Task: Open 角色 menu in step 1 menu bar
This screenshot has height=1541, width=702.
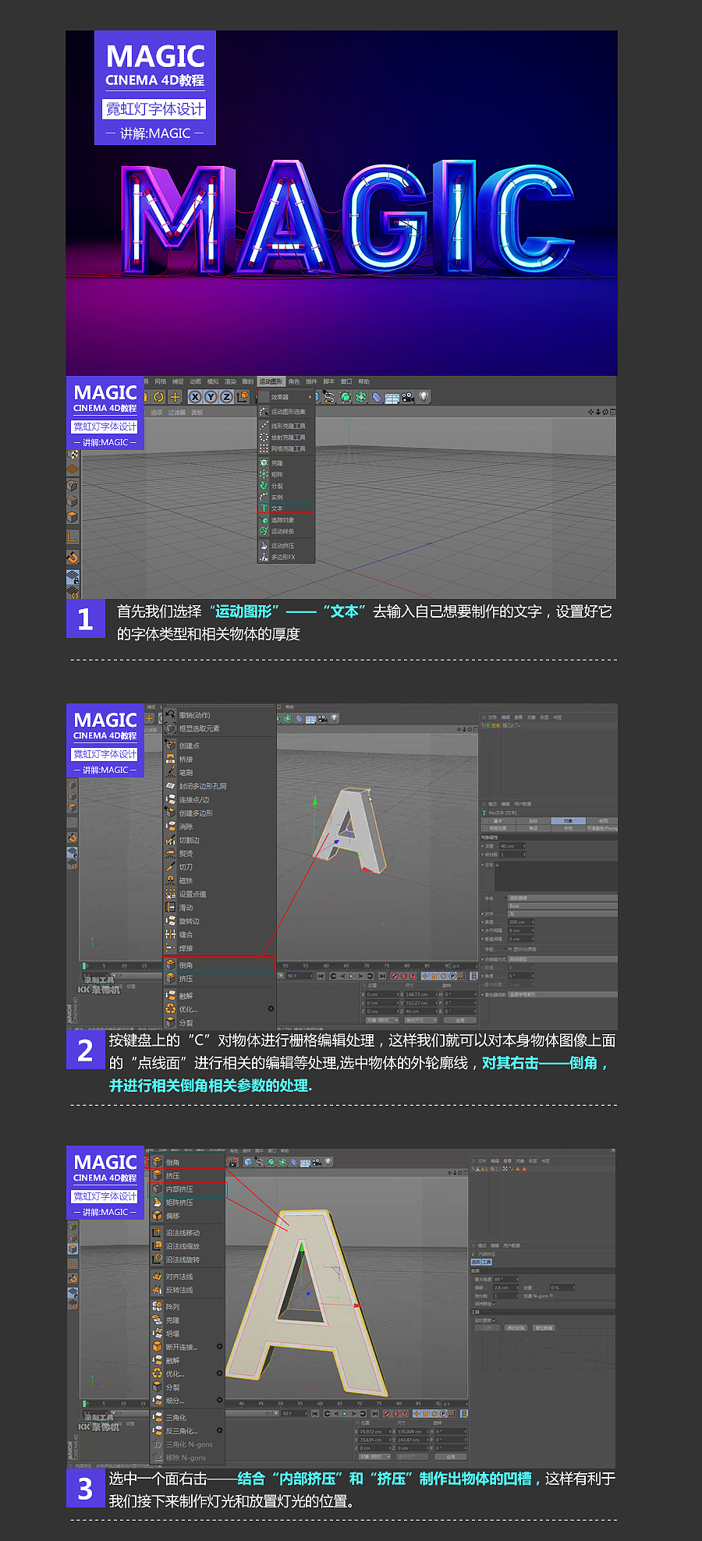Action: pyautogui.click(x=294, y=381)
